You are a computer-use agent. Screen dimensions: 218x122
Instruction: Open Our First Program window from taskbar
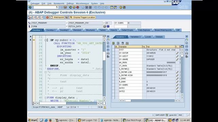pos(133,120)
